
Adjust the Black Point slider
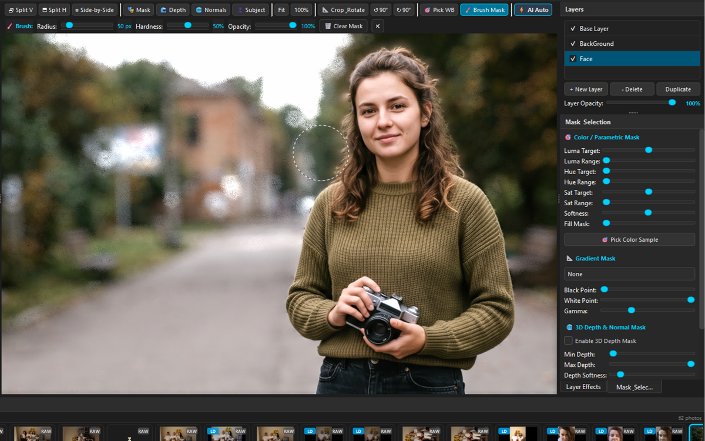[647, 290]
